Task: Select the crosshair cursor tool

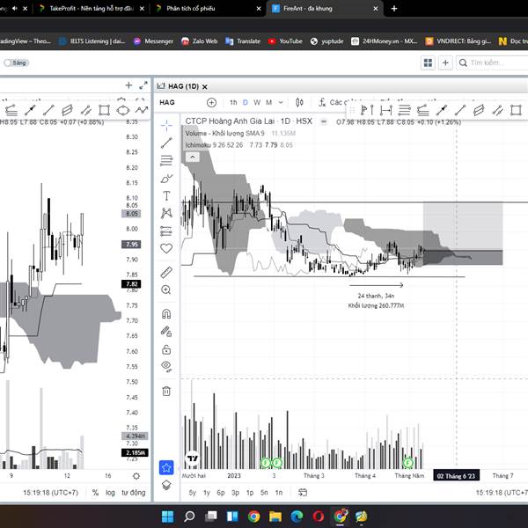Action: click(x=166, y=125)
